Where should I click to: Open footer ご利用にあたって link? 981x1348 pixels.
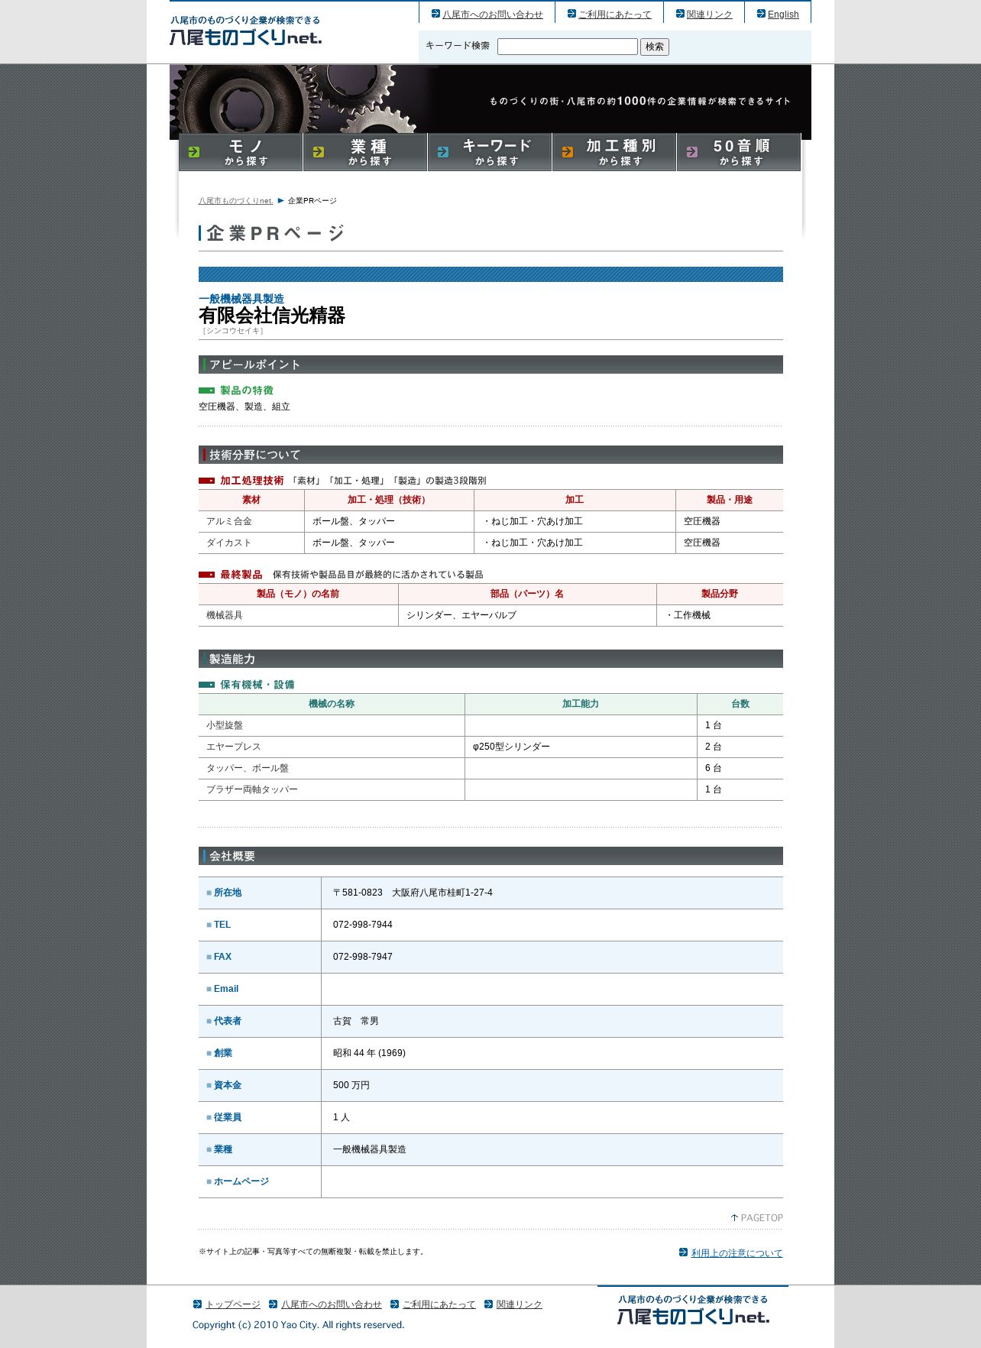tap(439, 1304)
